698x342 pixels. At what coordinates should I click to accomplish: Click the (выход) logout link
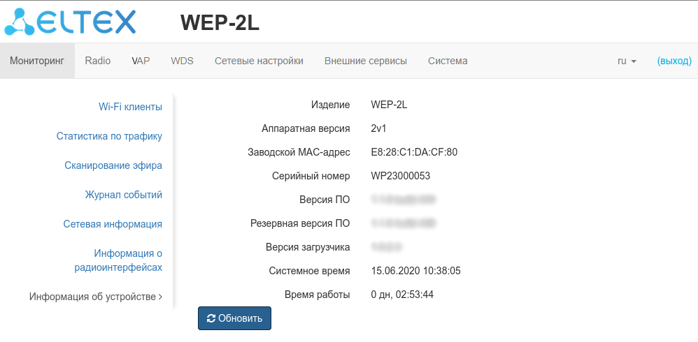(x=674, y=61)
